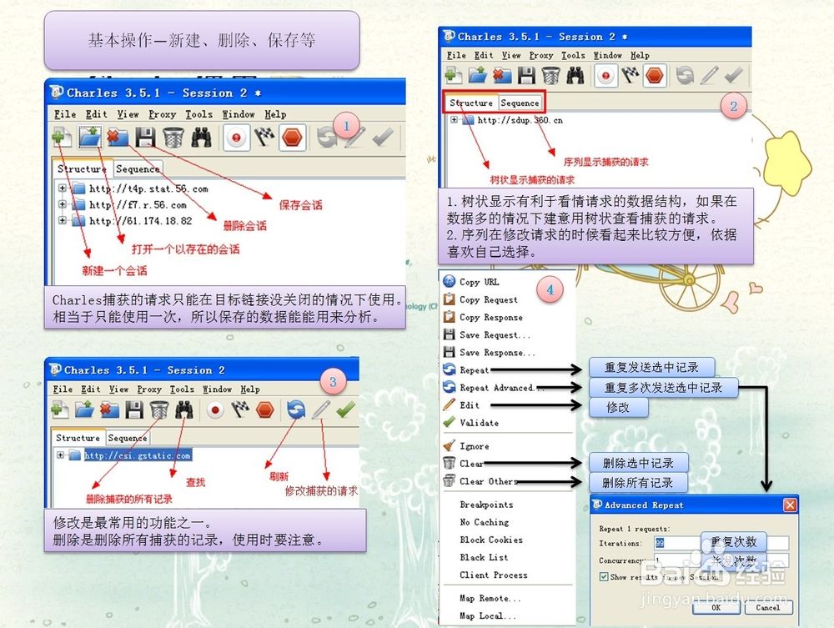834x628 pixels.
Task: Open Tools menu in sdup.360.cn window
Action: point(573,55)
